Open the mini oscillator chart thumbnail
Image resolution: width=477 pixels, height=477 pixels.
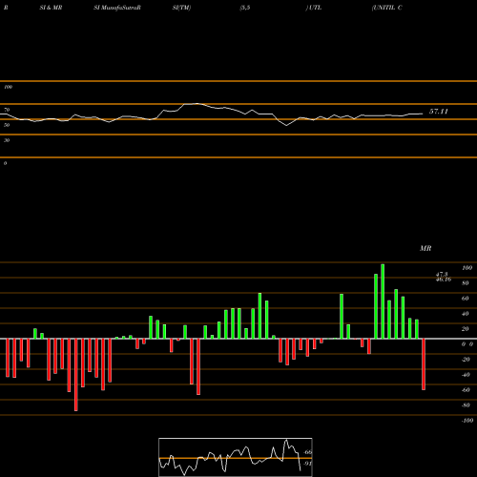coord(236,457)
